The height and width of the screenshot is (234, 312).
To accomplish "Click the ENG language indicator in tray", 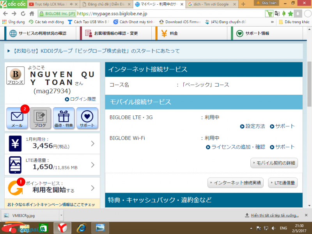I will pyautogui.click(x=284, y=228).
